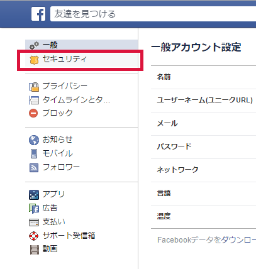This screenshot has width=256, height=269.
Task: Click the RSS follower icon
Action: tap(34, 168)
